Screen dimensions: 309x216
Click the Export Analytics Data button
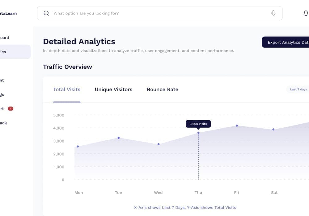285,42
